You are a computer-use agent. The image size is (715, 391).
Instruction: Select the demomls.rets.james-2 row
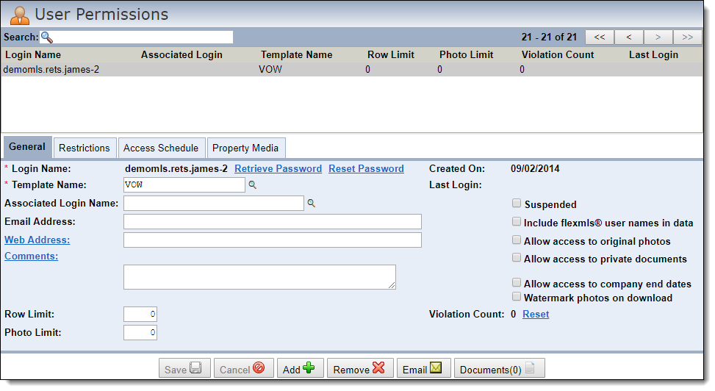point(351,69)
